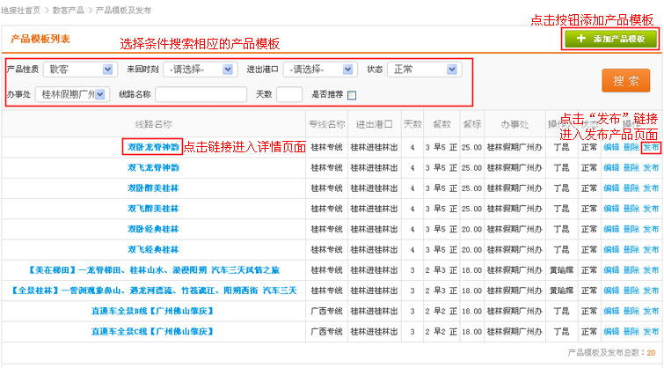This screenshot has height=368, width=664.
Task: Open the 双卧·龙脊神韵 route details
Action: tap(153, 147)
